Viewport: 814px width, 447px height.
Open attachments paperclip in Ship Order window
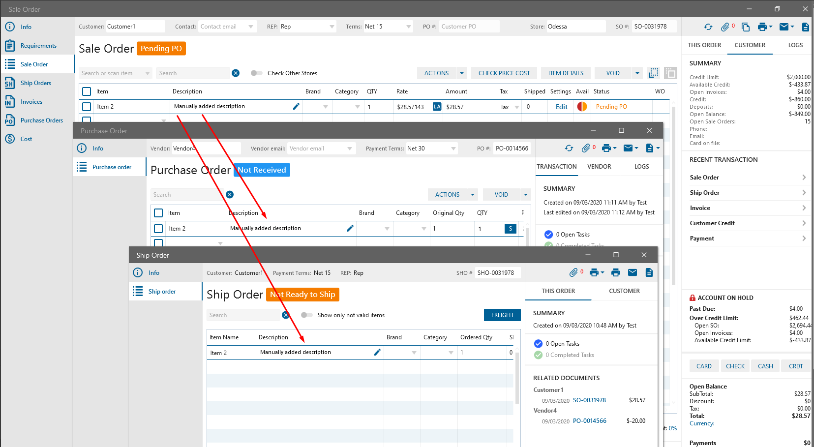pyautogui.click(x=573, y=272)
